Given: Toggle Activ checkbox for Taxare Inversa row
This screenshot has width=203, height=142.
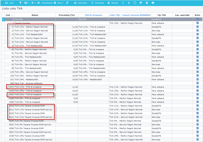Looking at the screenshot, I should pos(198,23).
